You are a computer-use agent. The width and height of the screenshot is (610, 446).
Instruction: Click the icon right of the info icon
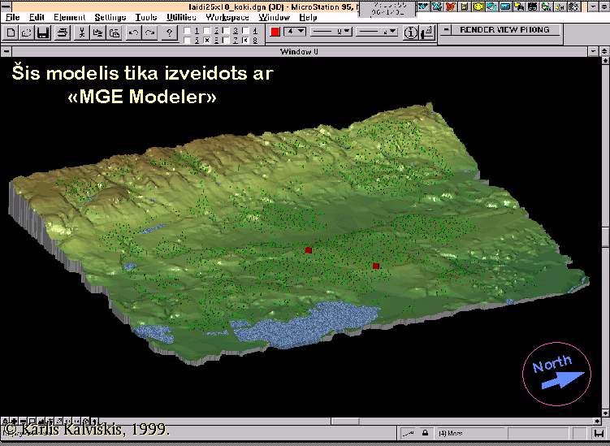coord(426,32)
